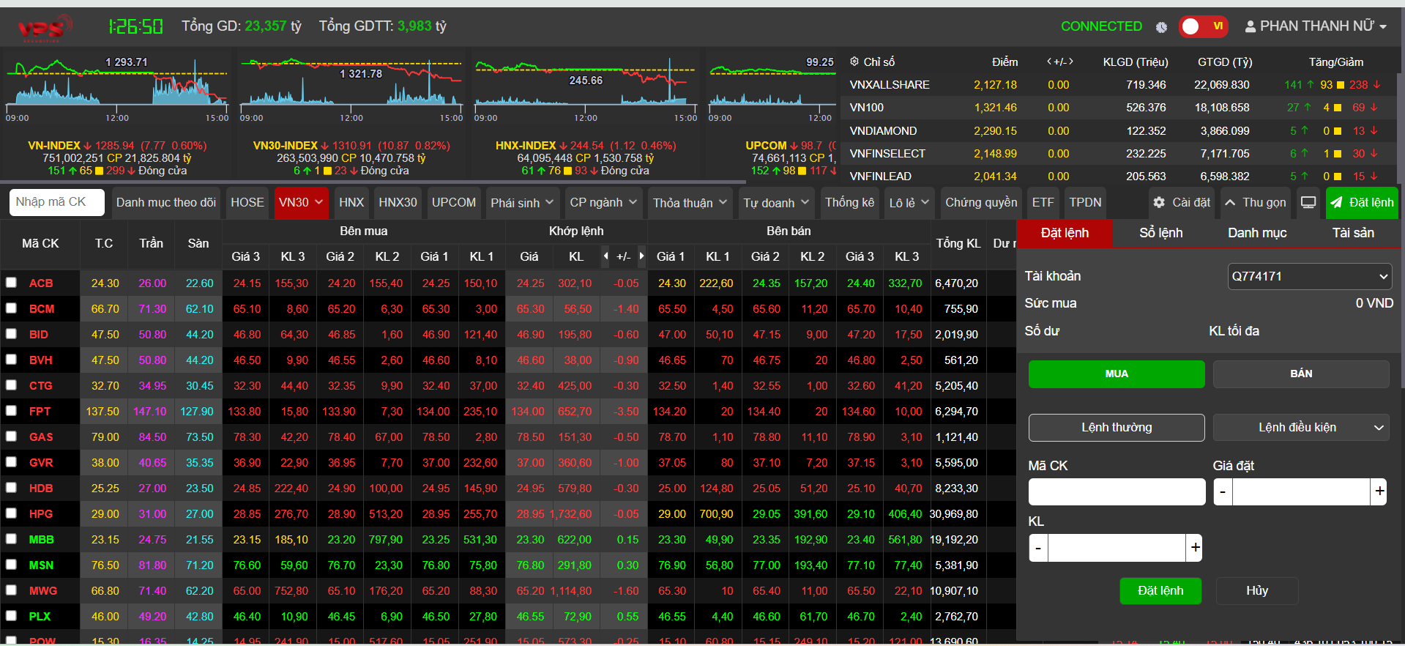The width and height of the screenshot is (1405, 646).
Task: Open the Thống kê tab
Action: click(x=849, y=202)
